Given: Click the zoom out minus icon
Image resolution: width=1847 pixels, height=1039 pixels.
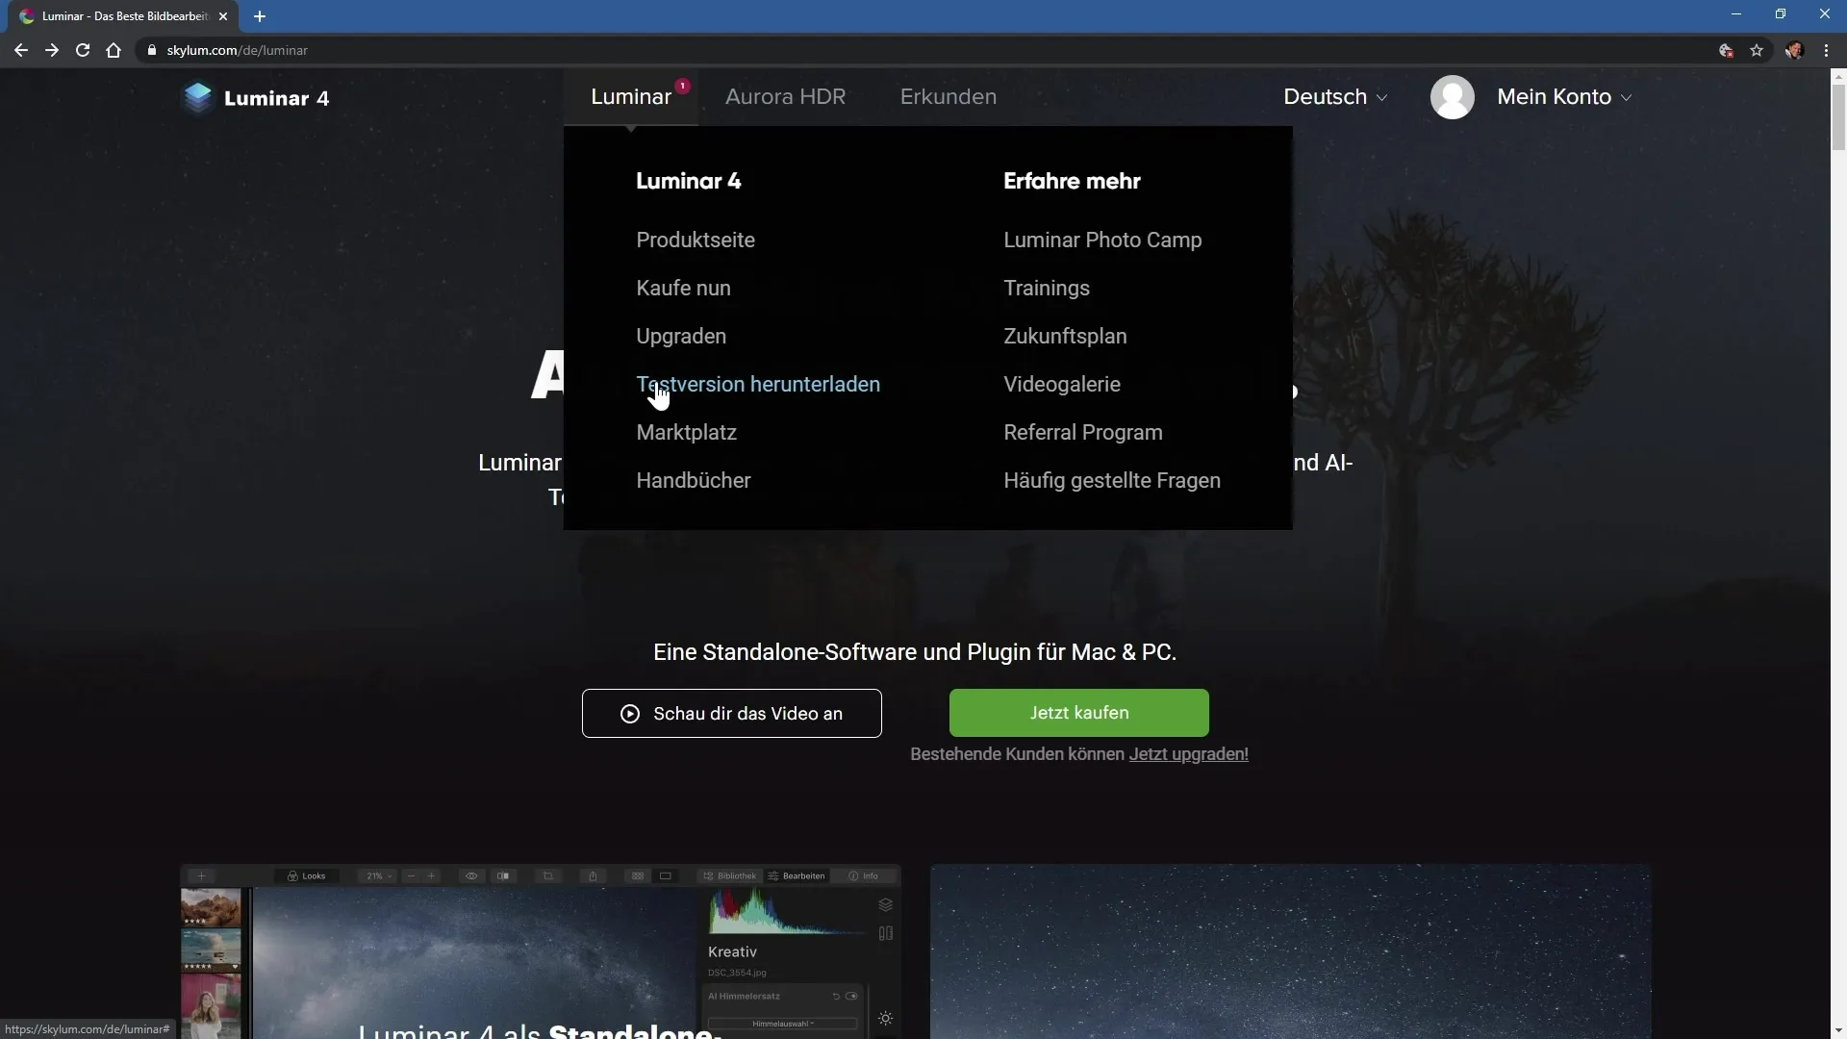Looking at the screenshot, I should (x=412, y=875).
